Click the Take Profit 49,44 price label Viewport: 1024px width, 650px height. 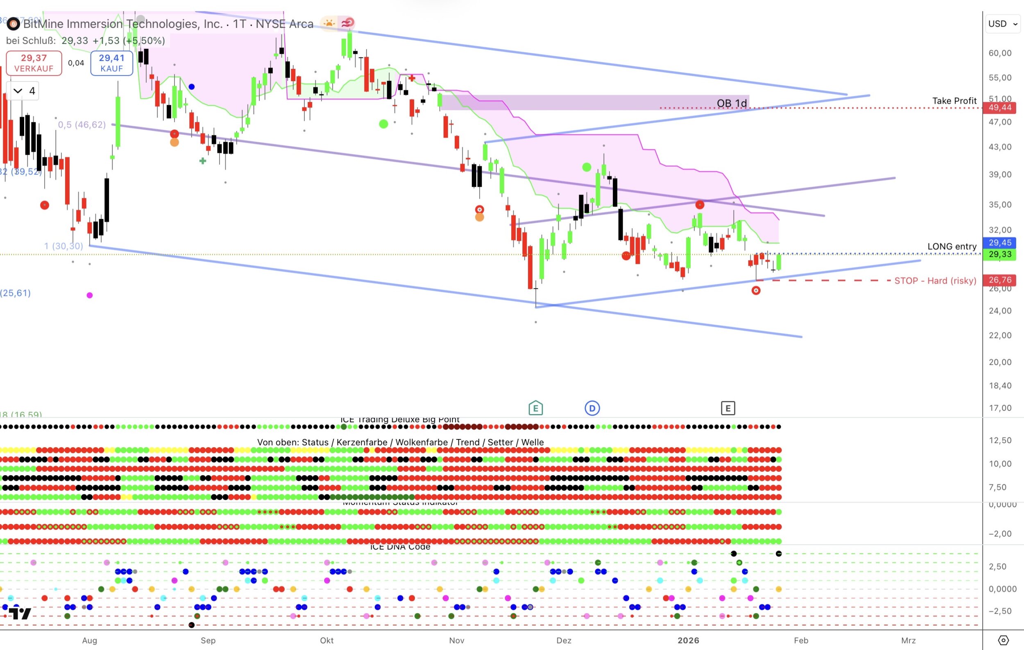click(x=999, y=108)
